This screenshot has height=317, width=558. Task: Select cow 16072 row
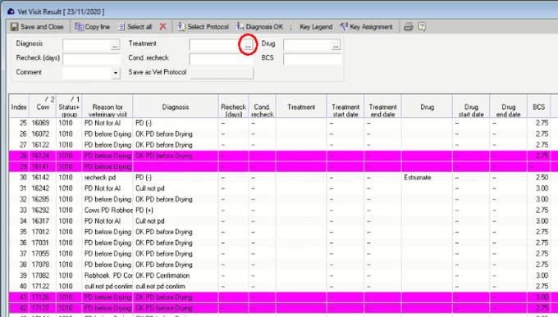(x=283, y=134)
